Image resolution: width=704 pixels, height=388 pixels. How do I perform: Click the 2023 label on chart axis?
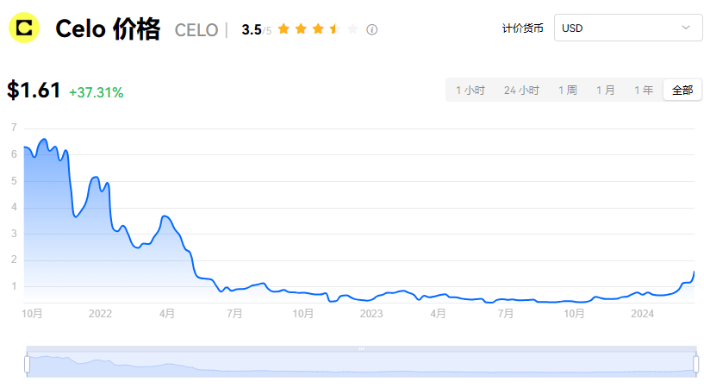(x=371, y=314)
